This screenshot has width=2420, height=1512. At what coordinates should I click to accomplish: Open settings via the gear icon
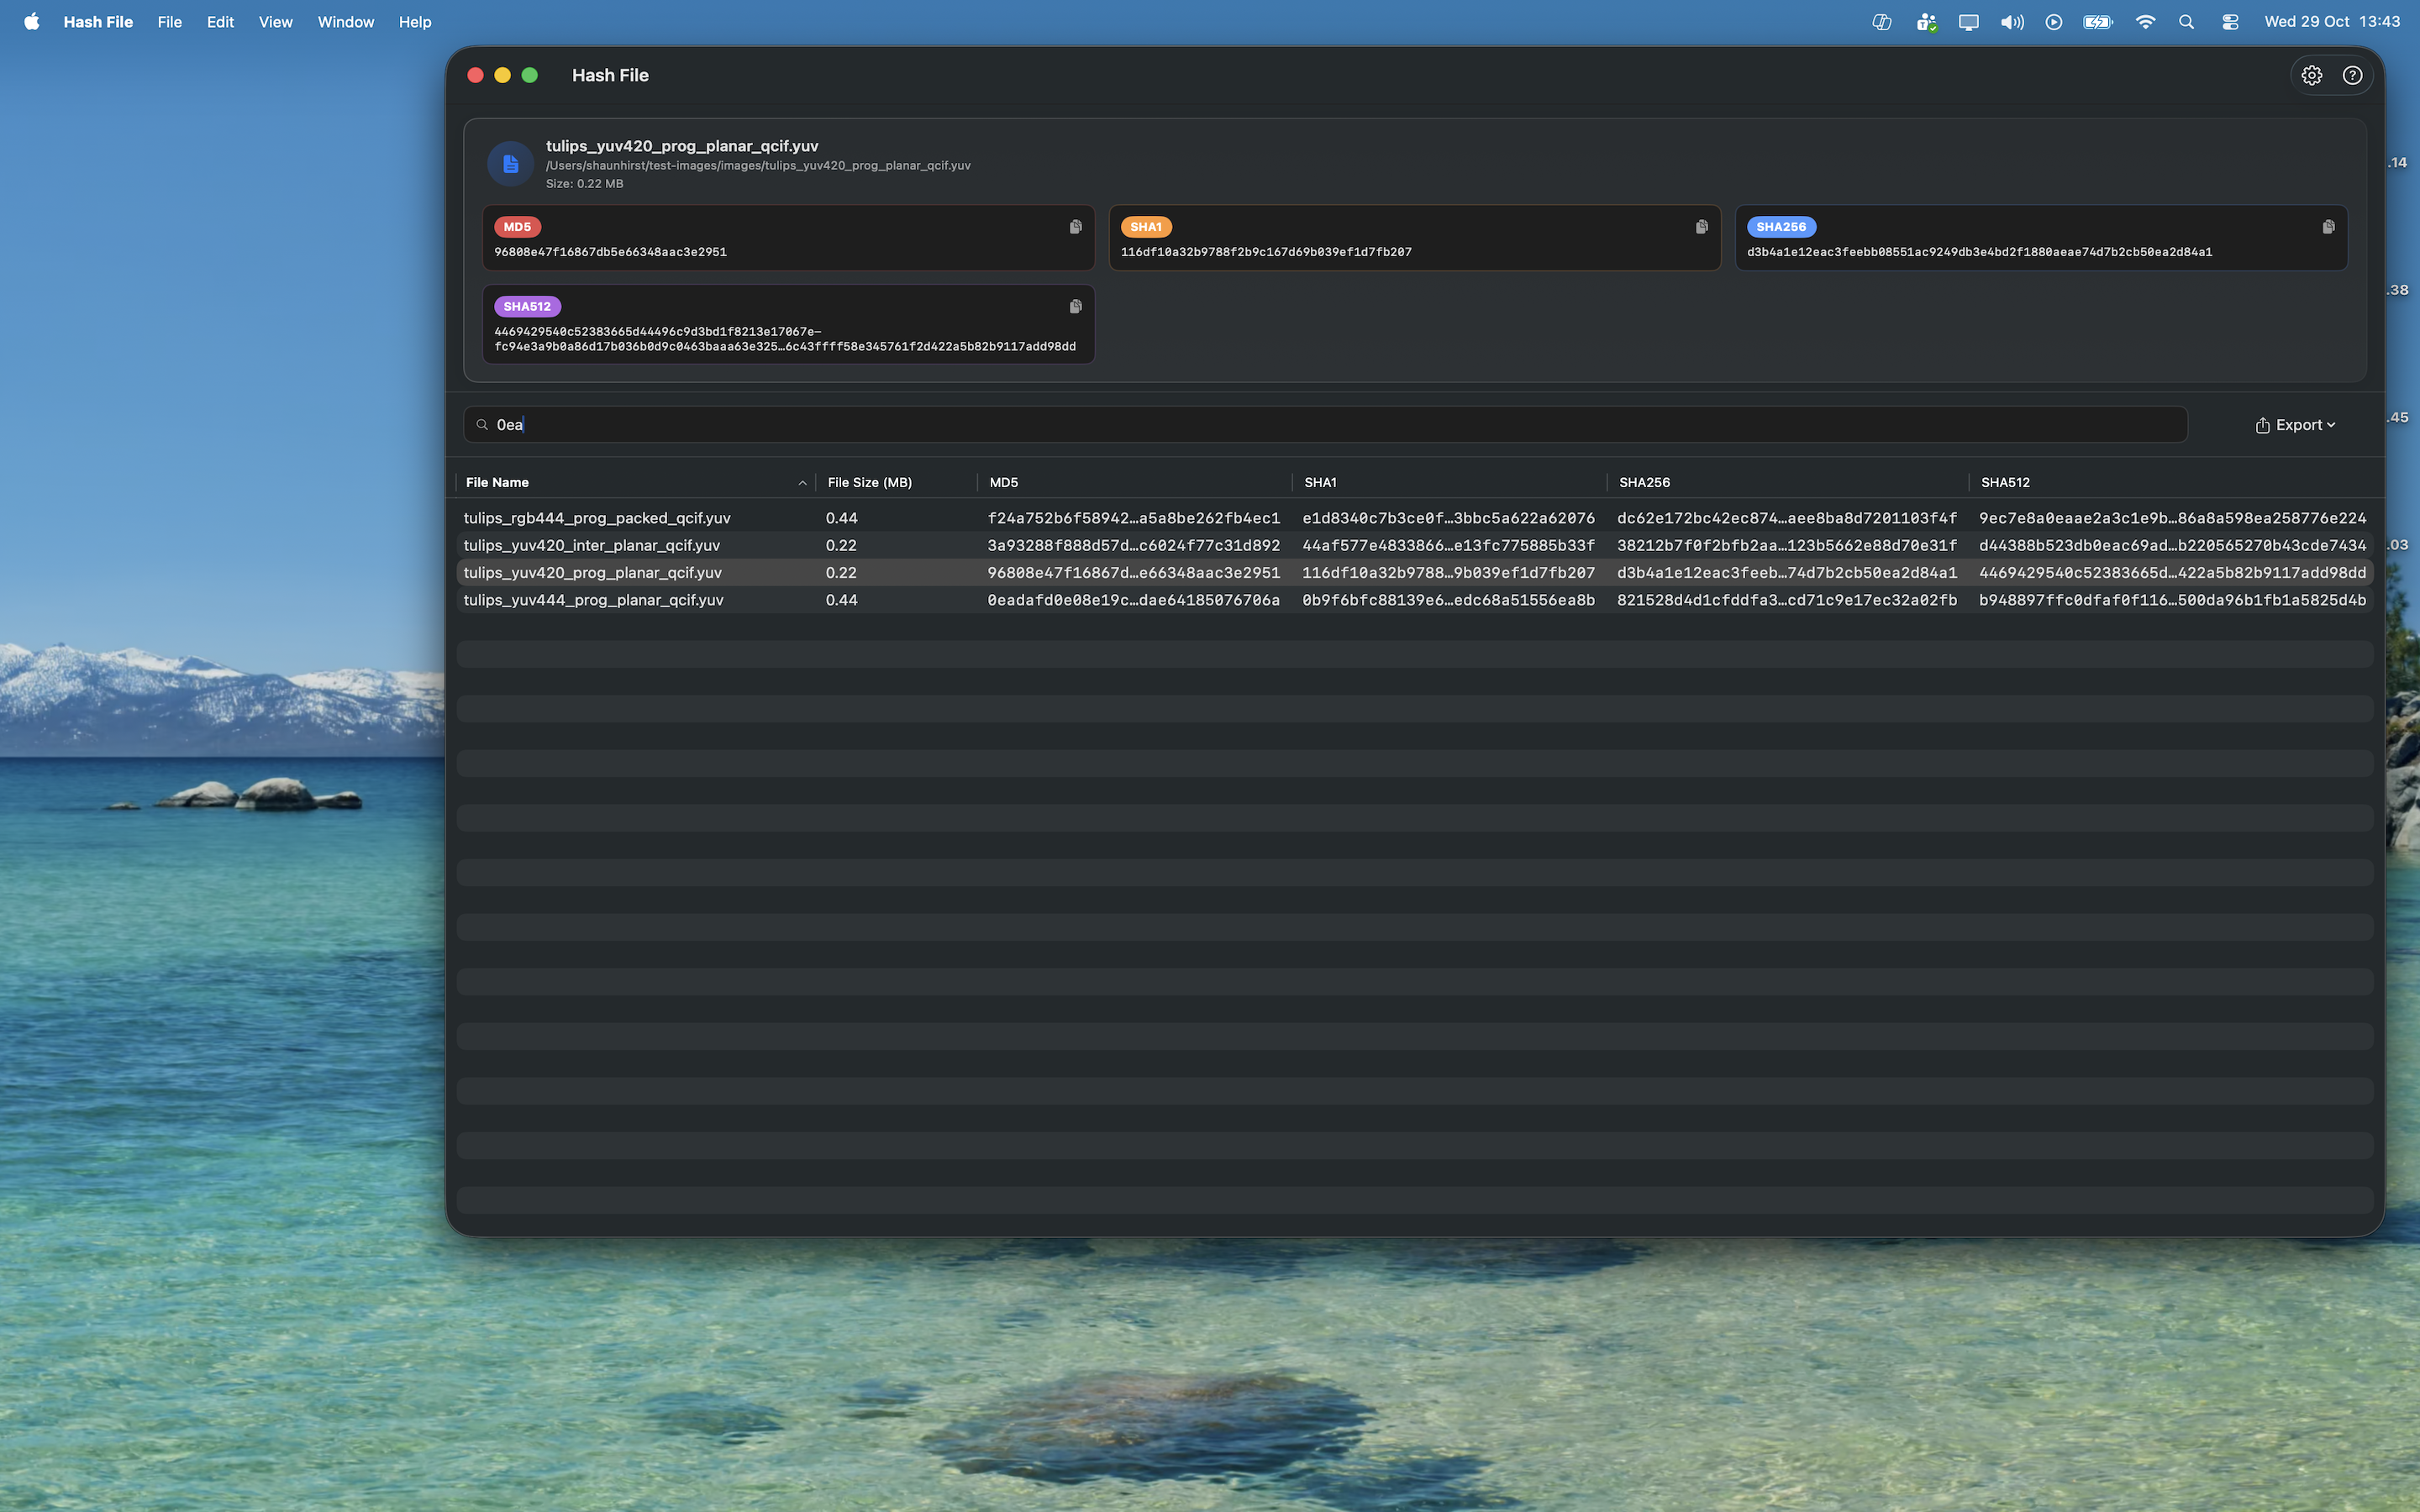(x=2311, y=75)
